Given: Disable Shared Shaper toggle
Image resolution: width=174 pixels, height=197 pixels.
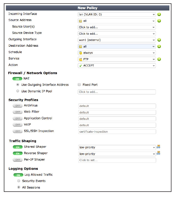Looking at the screenshot, I should coord(18,147).
